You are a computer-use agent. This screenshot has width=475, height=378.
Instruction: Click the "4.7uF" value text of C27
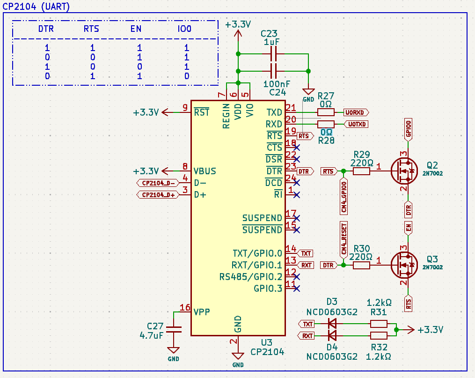click(x=152, y=335)
